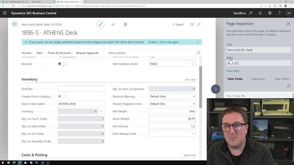
Task: Edit the Search Description field
Action: pos(81,104)
